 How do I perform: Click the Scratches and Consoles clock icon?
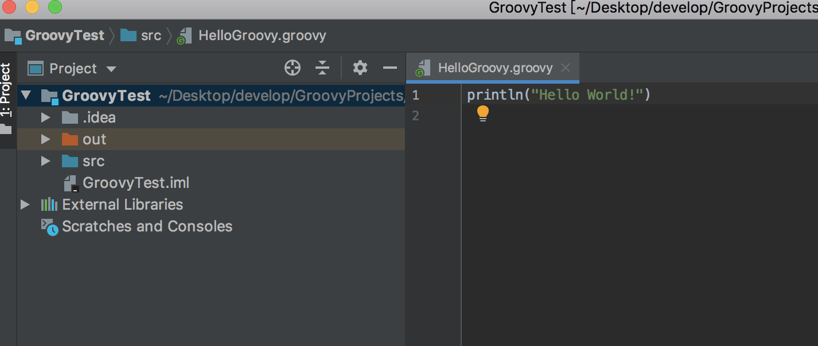point(49,227)
